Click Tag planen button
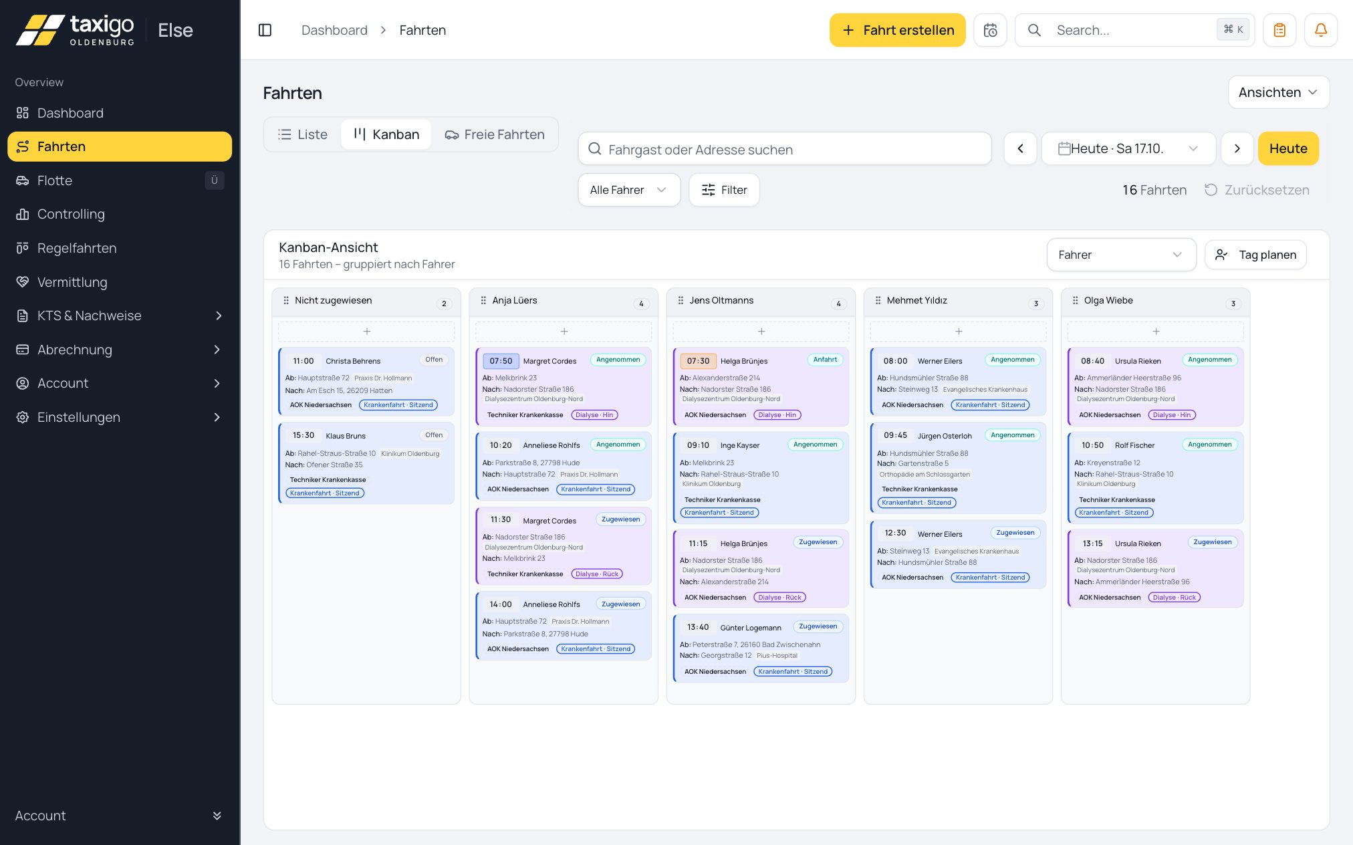The image size is (1353, 845). point(1255,255)
